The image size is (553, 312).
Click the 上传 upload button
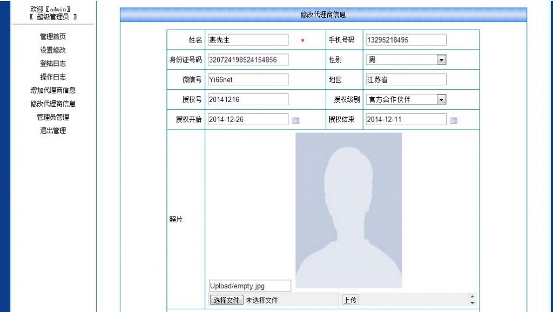click(350, 300)
